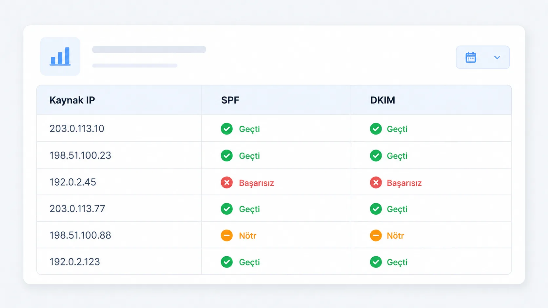548x308 pixels.
Task: Click DKIM green check icon for 198.51.100.23
Action: point(376,156)
